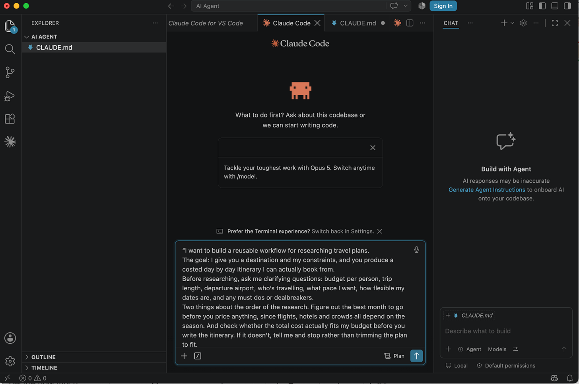Switch to the CLAUDE.md editor tab
The width and height of the screenshot is (579, 384).
(x=358, y=23)
